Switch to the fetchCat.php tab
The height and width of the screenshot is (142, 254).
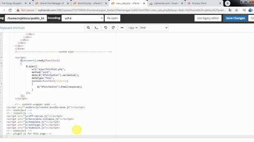coord(90,3)
